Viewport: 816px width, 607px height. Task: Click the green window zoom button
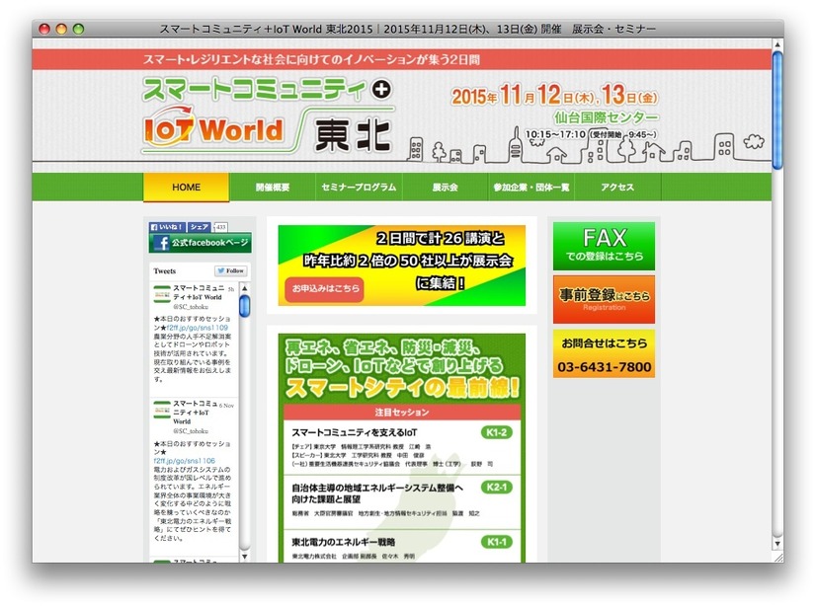coord(79,30)
